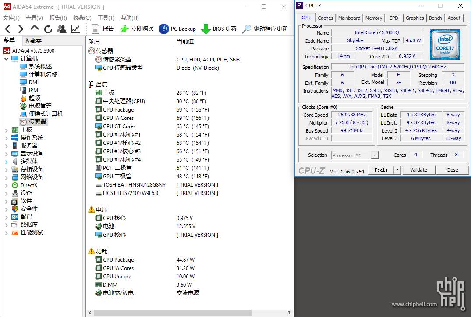This screenshot has width=471, height=317.
Task: Expand the 网络设备 tree node
Action: point(6,177)
